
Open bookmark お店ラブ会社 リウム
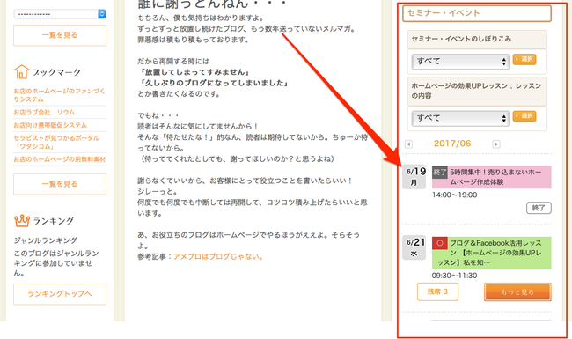point(44,113)
